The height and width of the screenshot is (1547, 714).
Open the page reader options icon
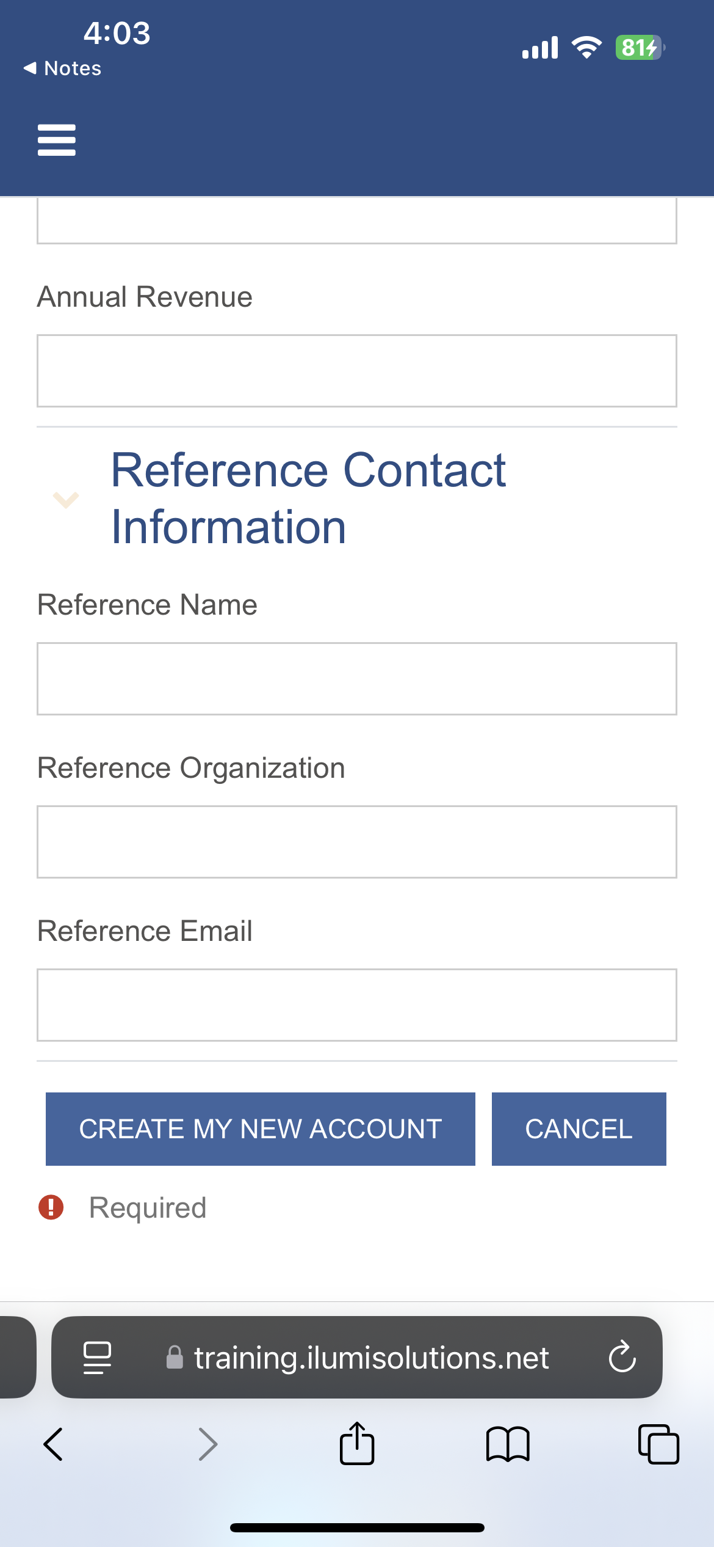[x=97, y=1357]
